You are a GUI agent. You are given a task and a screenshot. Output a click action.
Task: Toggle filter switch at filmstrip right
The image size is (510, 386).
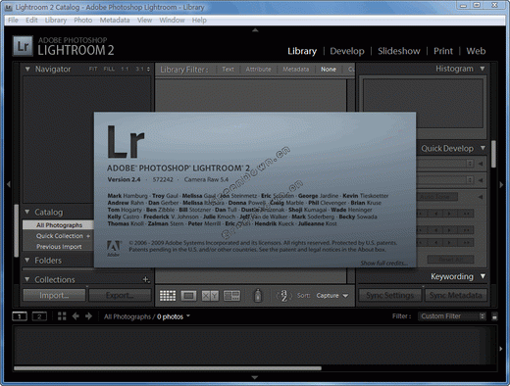click(494, 316)
